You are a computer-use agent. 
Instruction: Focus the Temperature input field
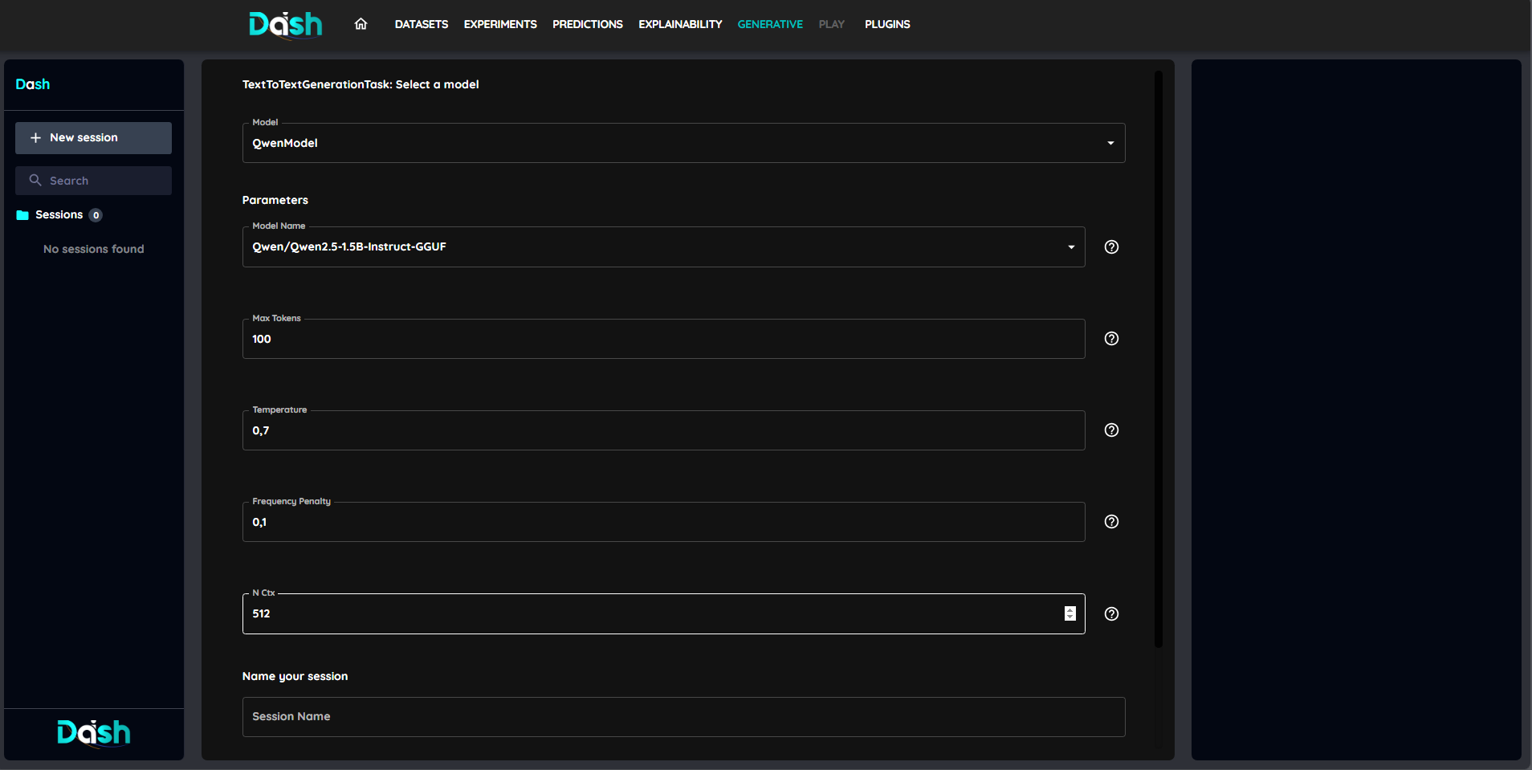pos(663,430)
